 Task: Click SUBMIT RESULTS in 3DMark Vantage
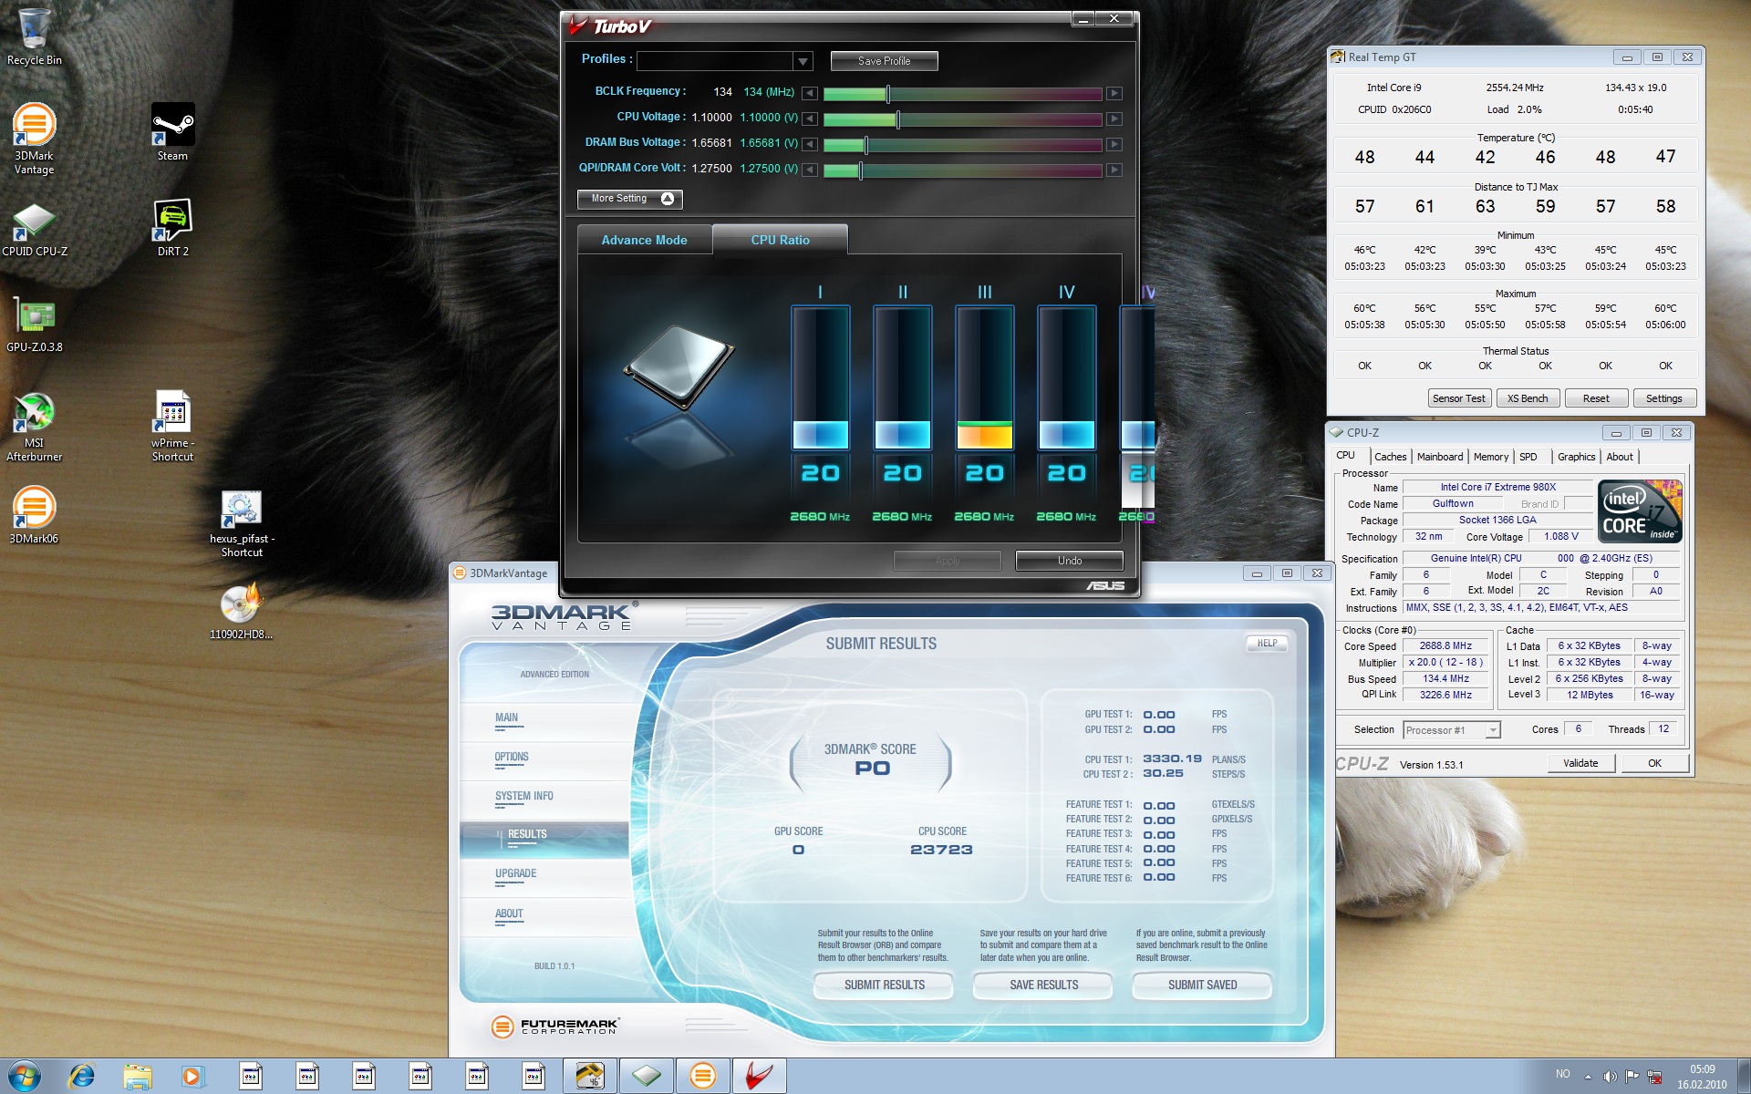point(884,986)
